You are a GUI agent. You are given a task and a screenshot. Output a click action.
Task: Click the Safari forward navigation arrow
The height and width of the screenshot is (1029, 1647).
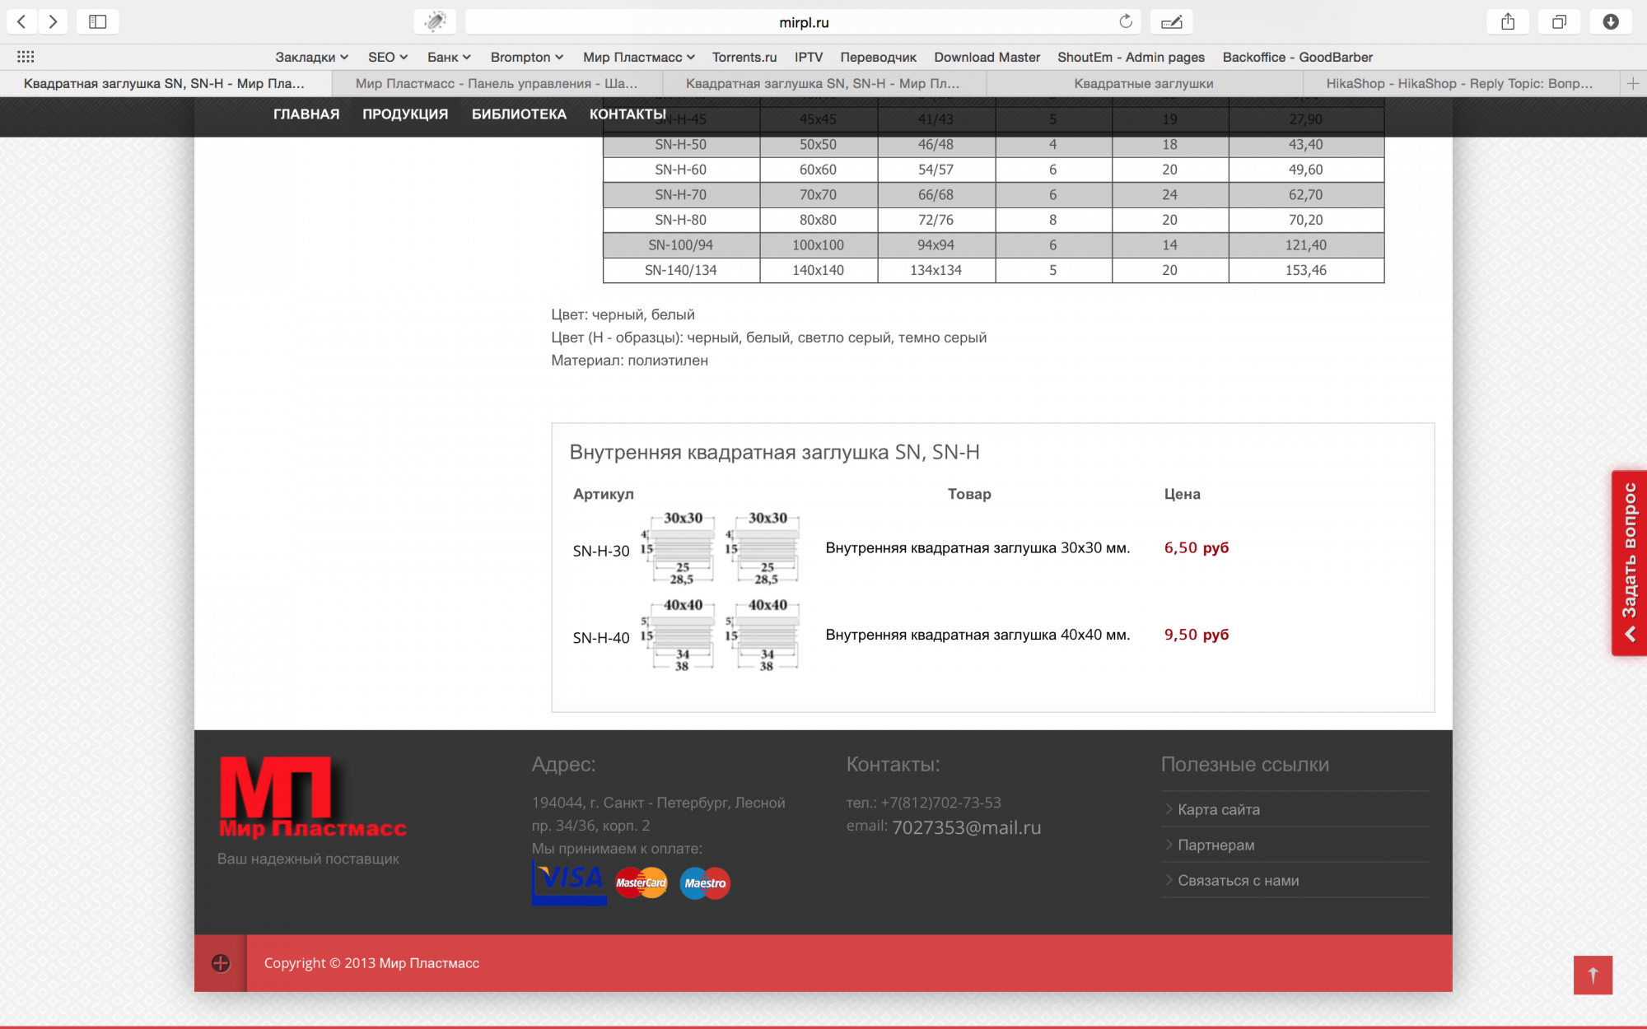click(53, 21)
